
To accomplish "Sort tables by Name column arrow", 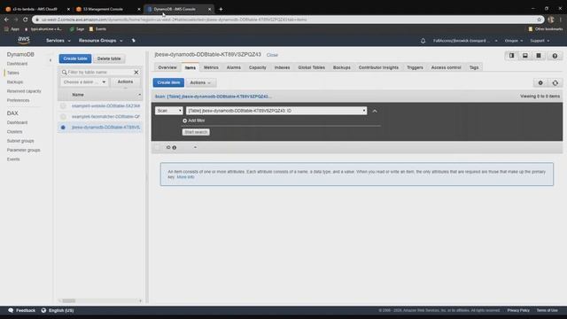I will [140, 95].
